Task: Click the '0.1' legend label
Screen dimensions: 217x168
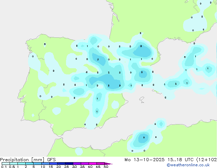Action: pyautogui.click(x=4, y=167)
